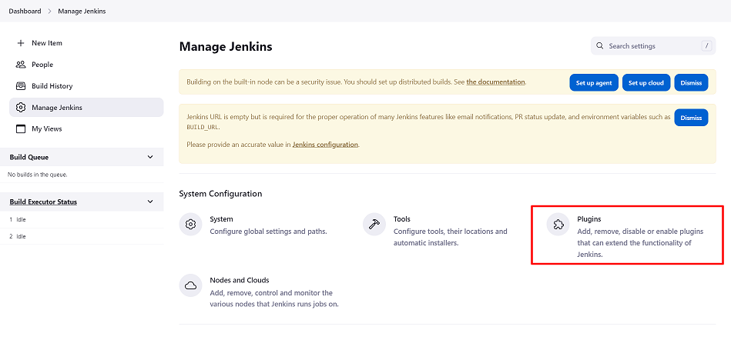Open the Jenkins configuration link
This screenshot has width=731, height=340.
coord(325,145)
